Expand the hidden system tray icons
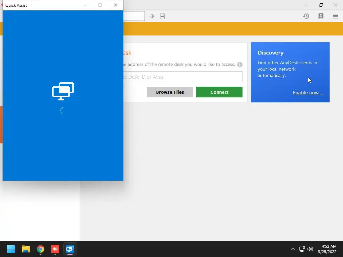Screen dimensions: 343x257 coord(292,249)
